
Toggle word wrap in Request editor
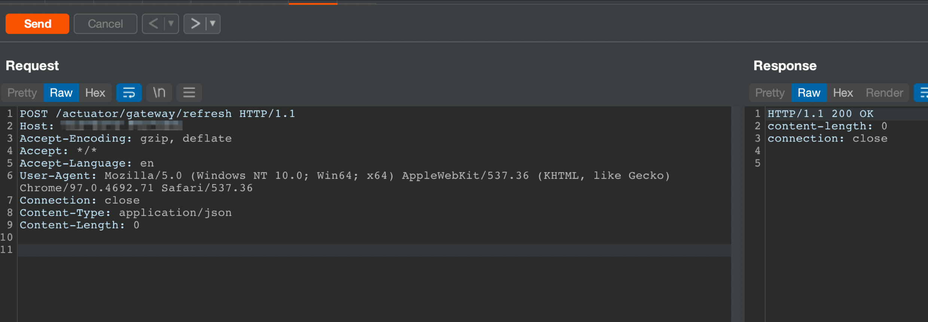click(x=129, y=93)
